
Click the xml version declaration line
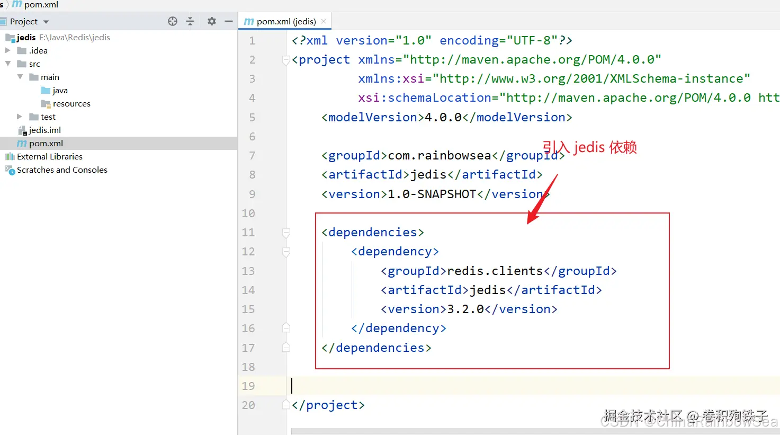click(x=432, y=41)
